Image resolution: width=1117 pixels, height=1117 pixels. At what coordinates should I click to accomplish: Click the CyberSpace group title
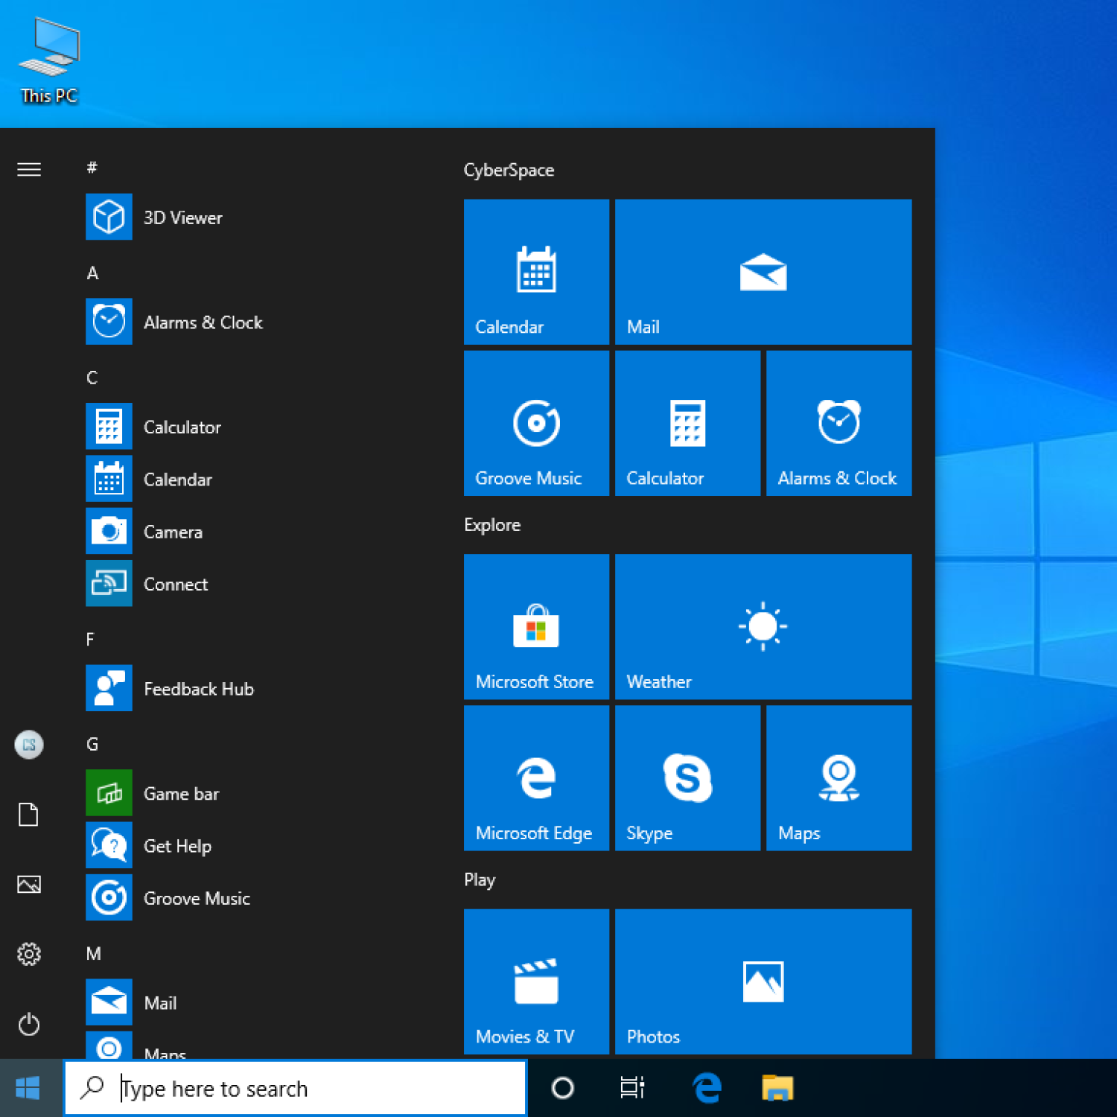click(x=509, y=170)
